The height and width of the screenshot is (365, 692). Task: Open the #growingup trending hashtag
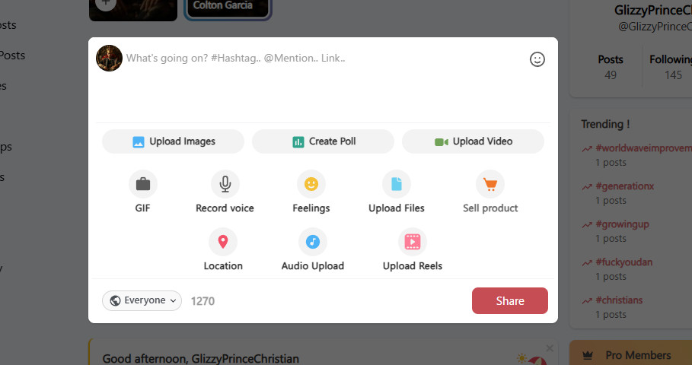pyautogui.click(x=622, y=224)
